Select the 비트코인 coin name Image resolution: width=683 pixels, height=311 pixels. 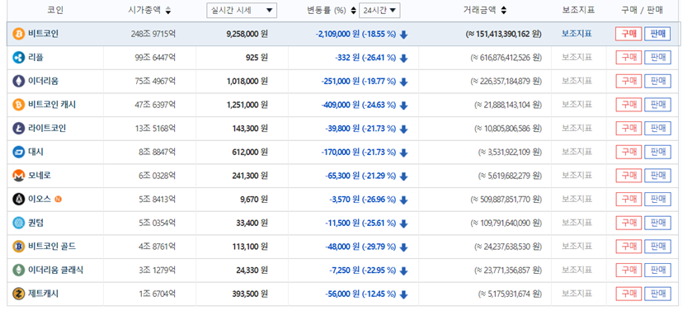[x=43, y=34]
